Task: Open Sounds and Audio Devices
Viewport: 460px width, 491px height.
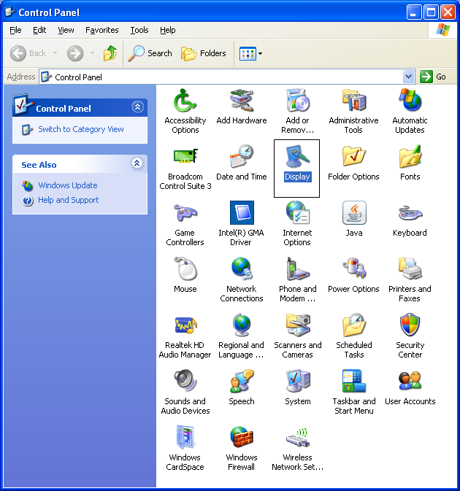Action: tap(185, 381)
